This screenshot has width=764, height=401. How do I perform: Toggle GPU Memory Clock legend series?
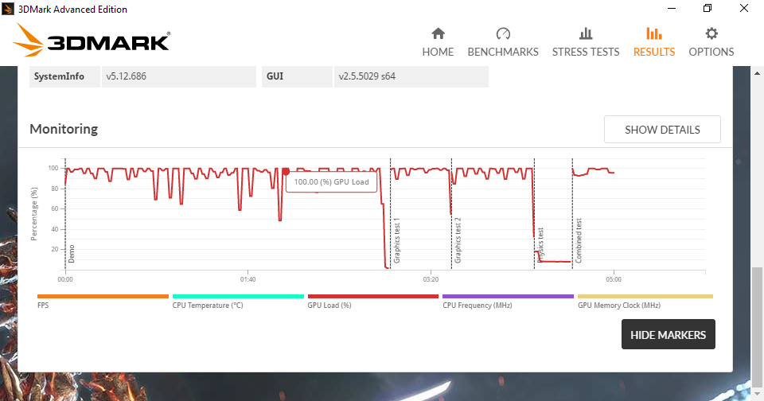pyautogui.click(x=645, y=301)
